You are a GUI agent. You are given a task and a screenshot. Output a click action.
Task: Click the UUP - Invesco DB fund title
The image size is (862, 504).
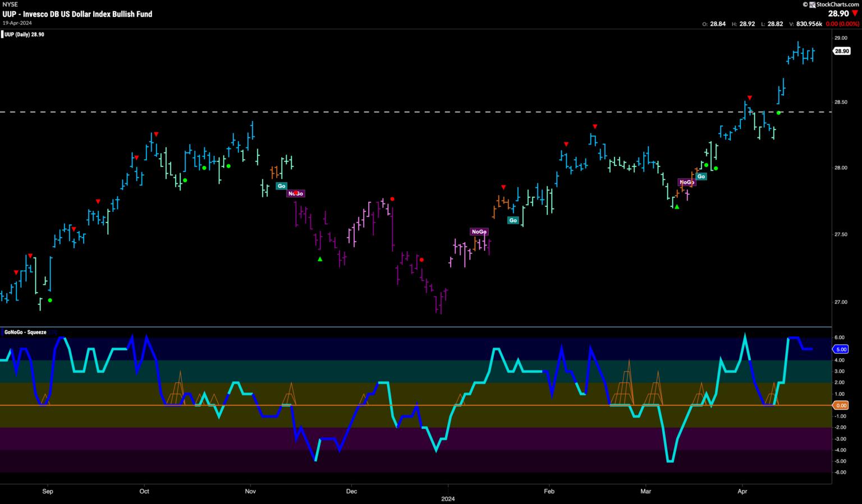tap(77, 14)
